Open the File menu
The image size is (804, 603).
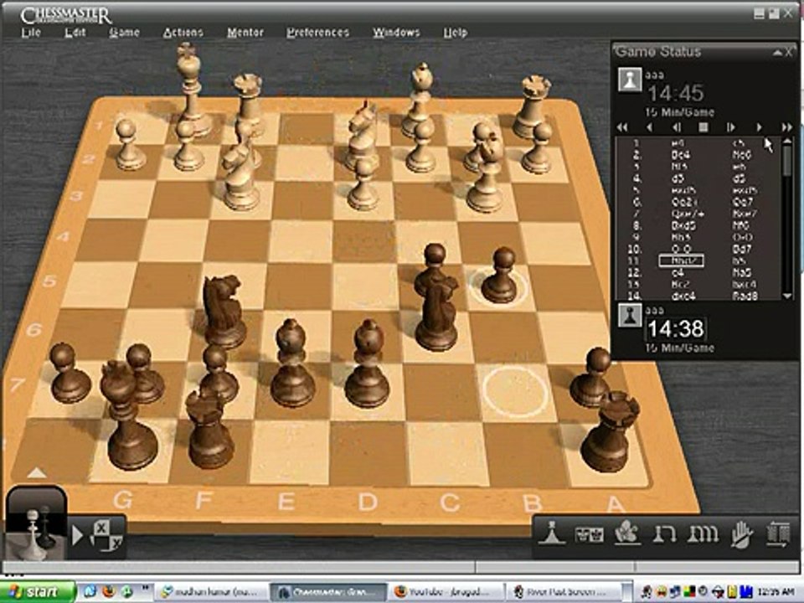[x=31, y=33]
